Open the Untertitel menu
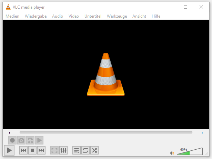Viewport: 212px width, 159px height. 93,16
